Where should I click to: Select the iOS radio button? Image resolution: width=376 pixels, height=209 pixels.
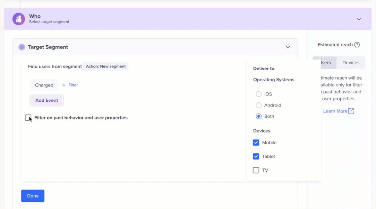point(258,94)
